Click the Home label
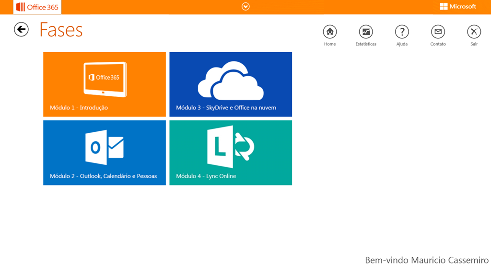Image resolution: width=491 pixels, height=276 pixels. (330, 44)
